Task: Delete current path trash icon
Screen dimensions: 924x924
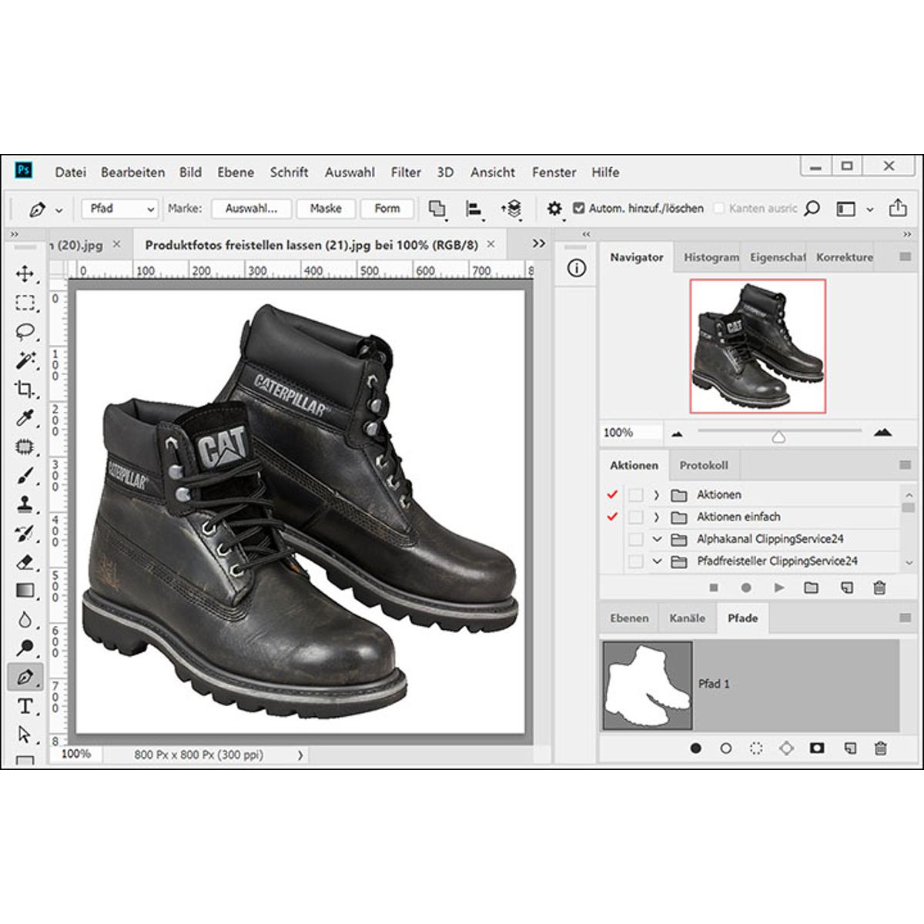Action: (x=881, y=748)
